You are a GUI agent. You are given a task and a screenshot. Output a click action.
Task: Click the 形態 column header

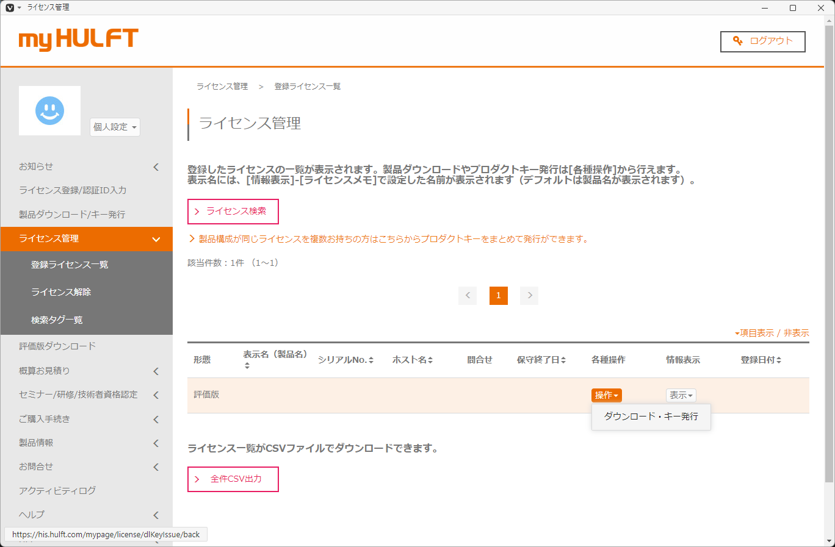[x=202, y=360]
